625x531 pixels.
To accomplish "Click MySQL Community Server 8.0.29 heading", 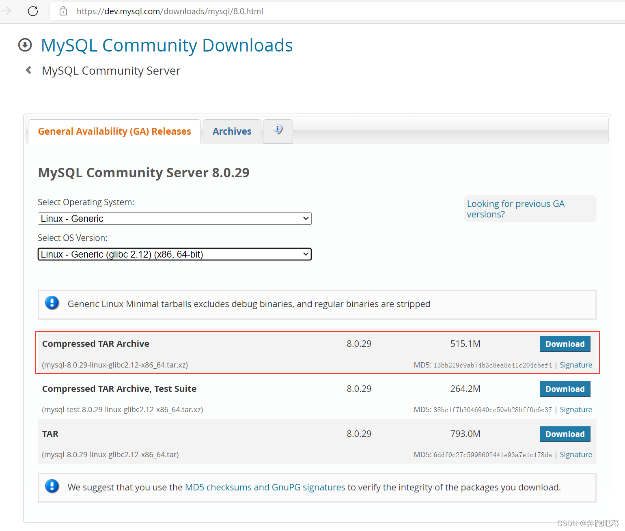I will [x=144, y=172].
